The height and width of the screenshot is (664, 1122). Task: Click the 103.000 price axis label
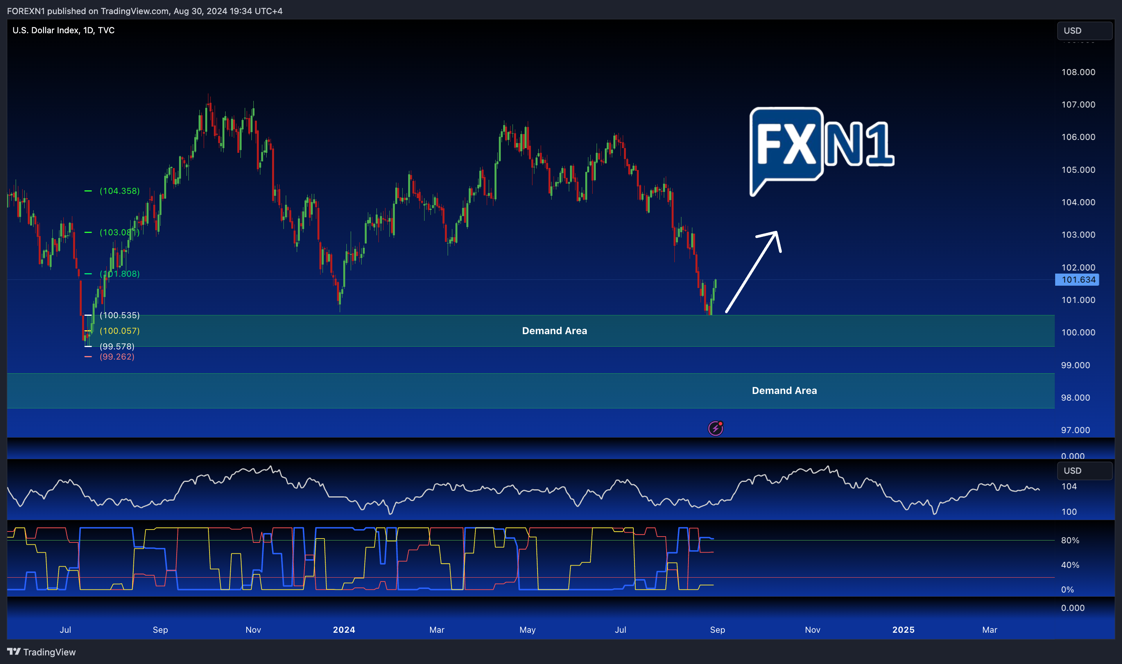1078,234
